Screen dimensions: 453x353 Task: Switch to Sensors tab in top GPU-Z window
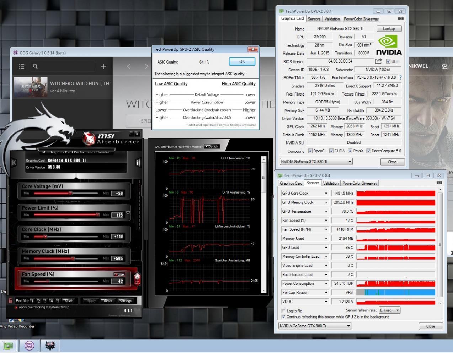click(314, 19)
